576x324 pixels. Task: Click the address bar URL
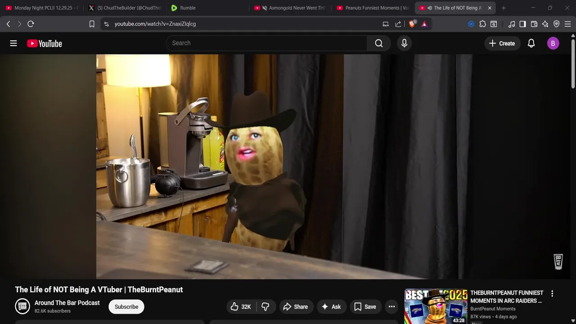pos(155,24)
